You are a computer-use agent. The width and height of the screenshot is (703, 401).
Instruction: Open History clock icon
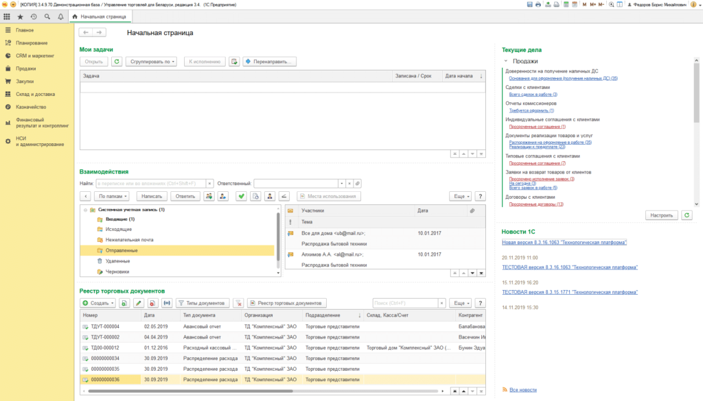click(x=34, y=16)
